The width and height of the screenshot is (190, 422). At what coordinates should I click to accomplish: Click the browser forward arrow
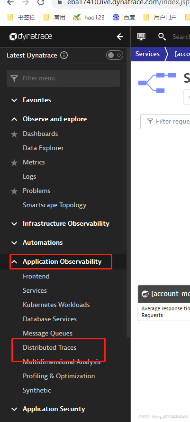click(x=26, y=2)
